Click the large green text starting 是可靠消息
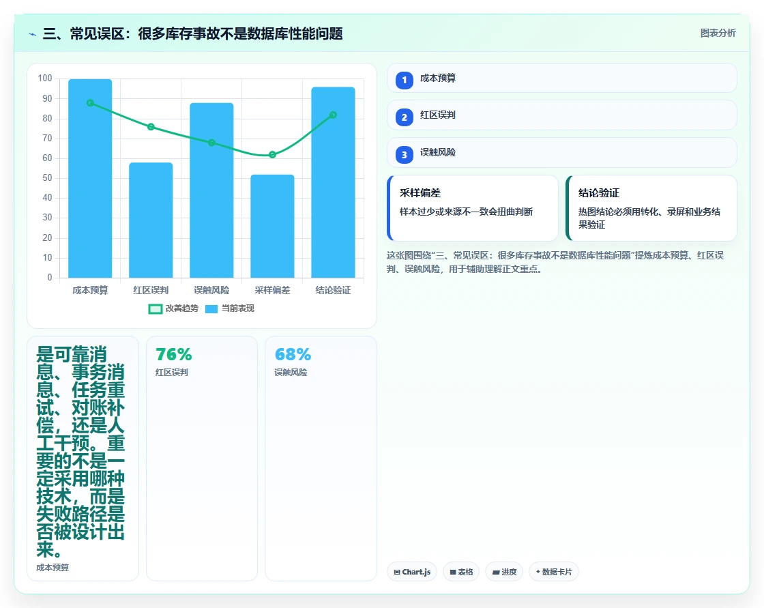 (x=81, y=452)
